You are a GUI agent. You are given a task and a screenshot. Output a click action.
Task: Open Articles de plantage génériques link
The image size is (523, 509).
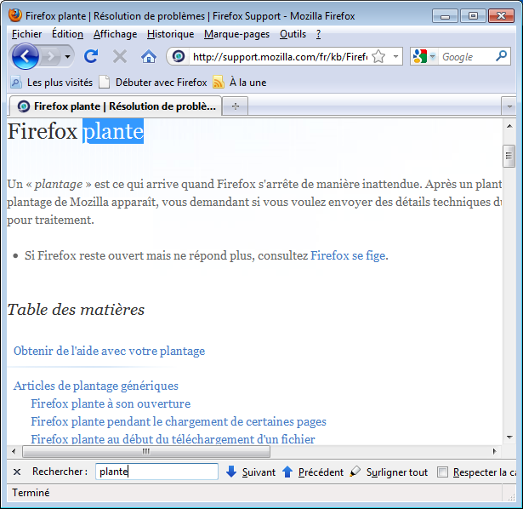point(96,386)
